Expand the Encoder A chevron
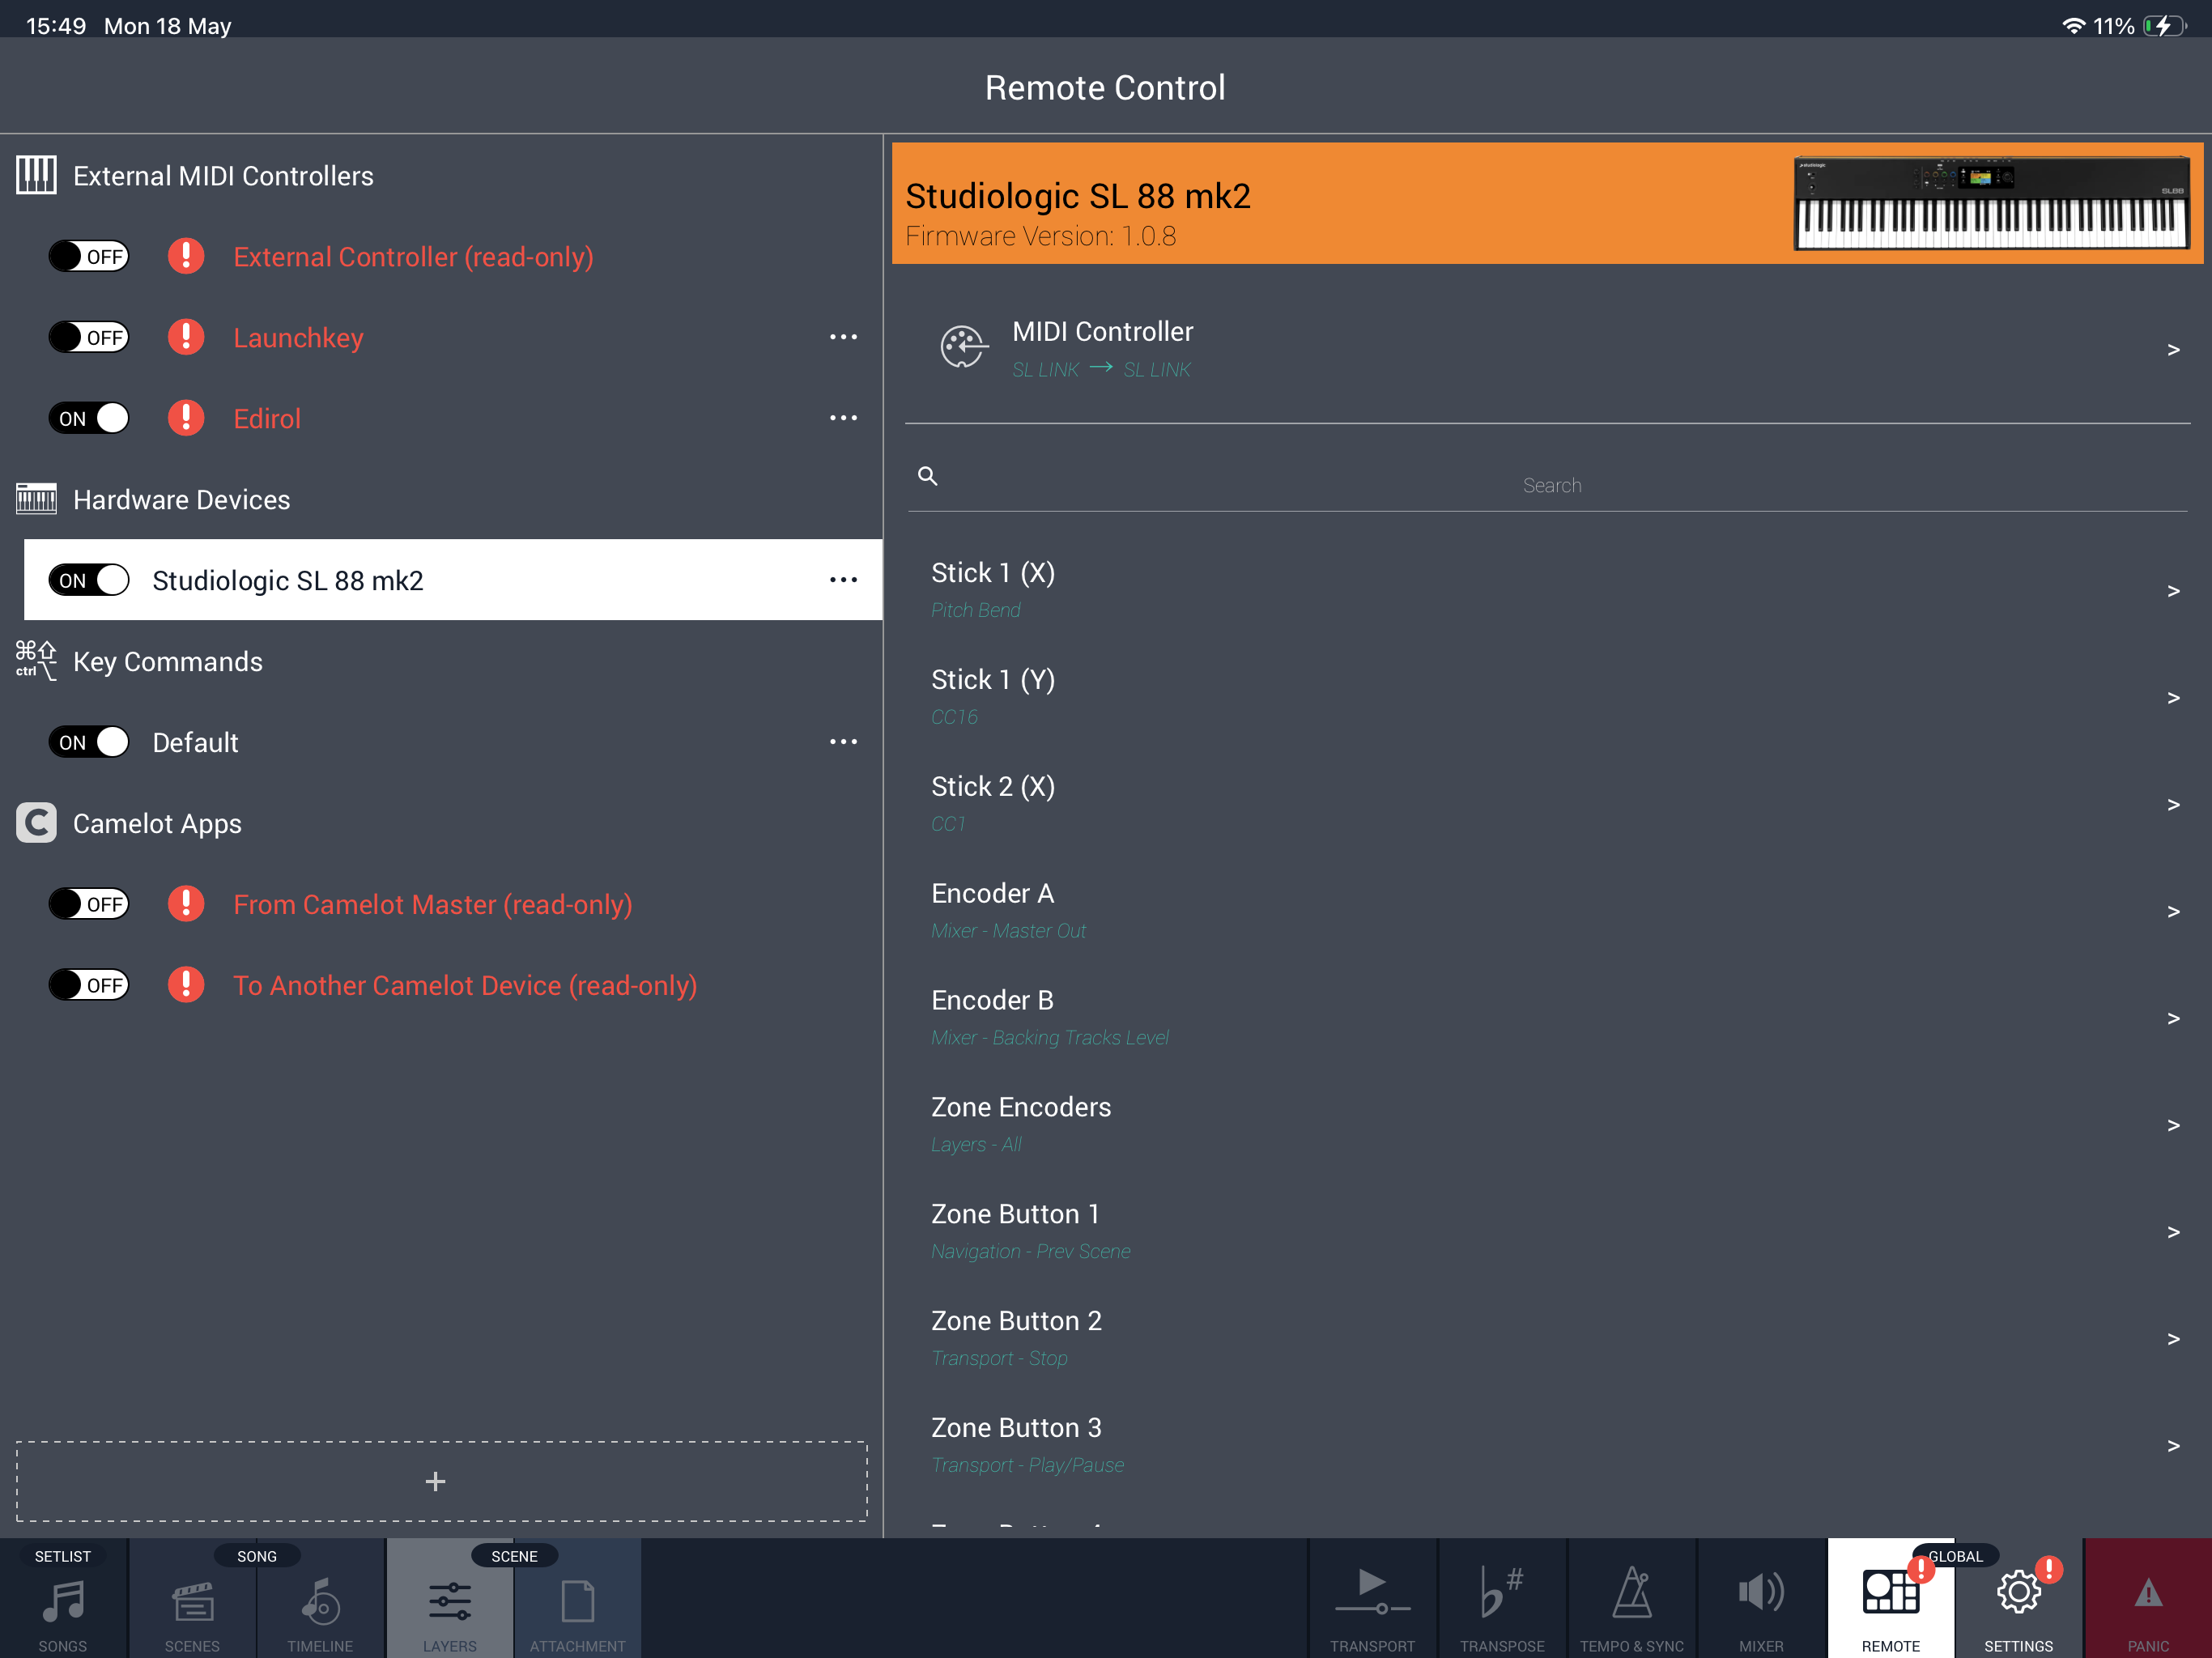The height and width of the screenshot is (1658, 2212). 2172,912
